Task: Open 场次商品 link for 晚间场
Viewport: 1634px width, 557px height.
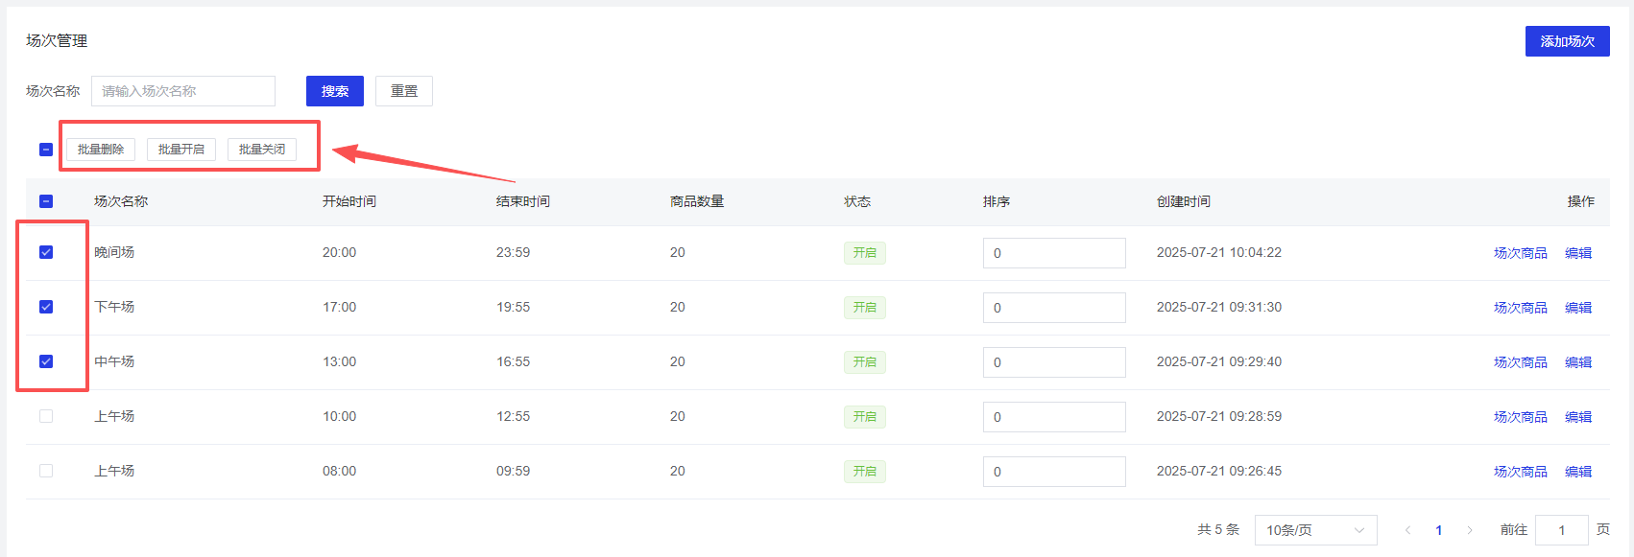Action: [1520, 253]
